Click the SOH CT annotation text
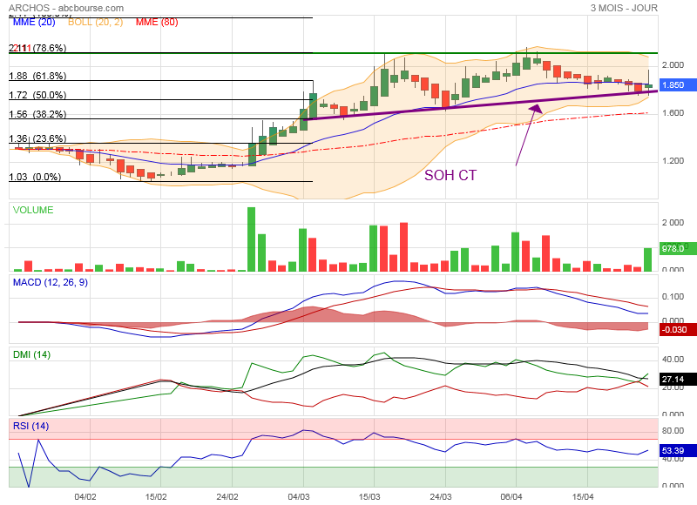This screenshot has width=697, height=505. coord(450,175)
